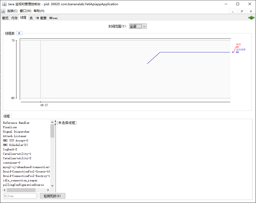Open the 帮助(H) menu
The image size is (256, 203).
point(39,11)
